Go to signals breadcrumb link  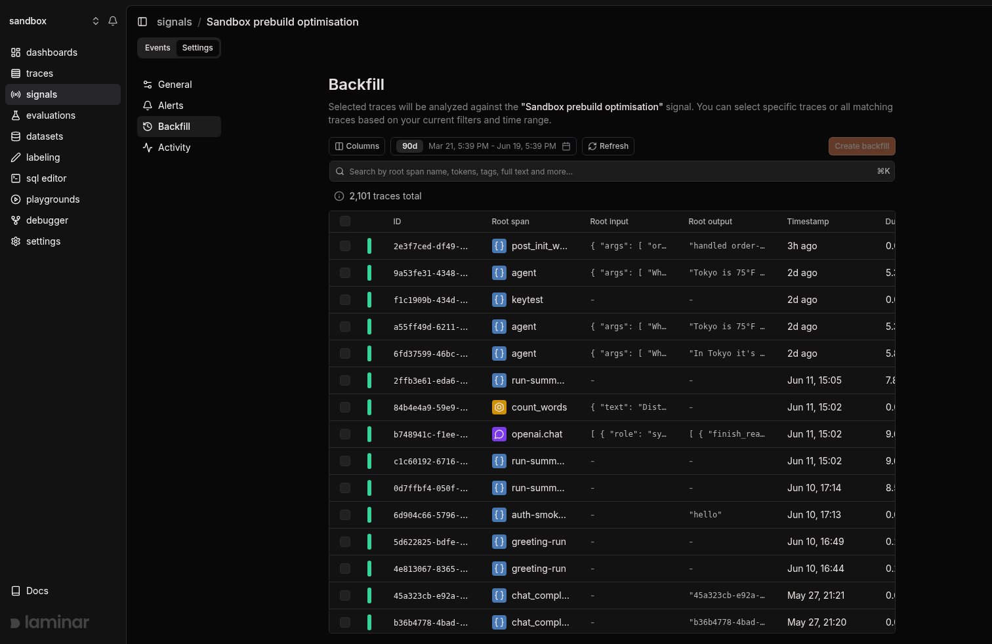[175, 22]
